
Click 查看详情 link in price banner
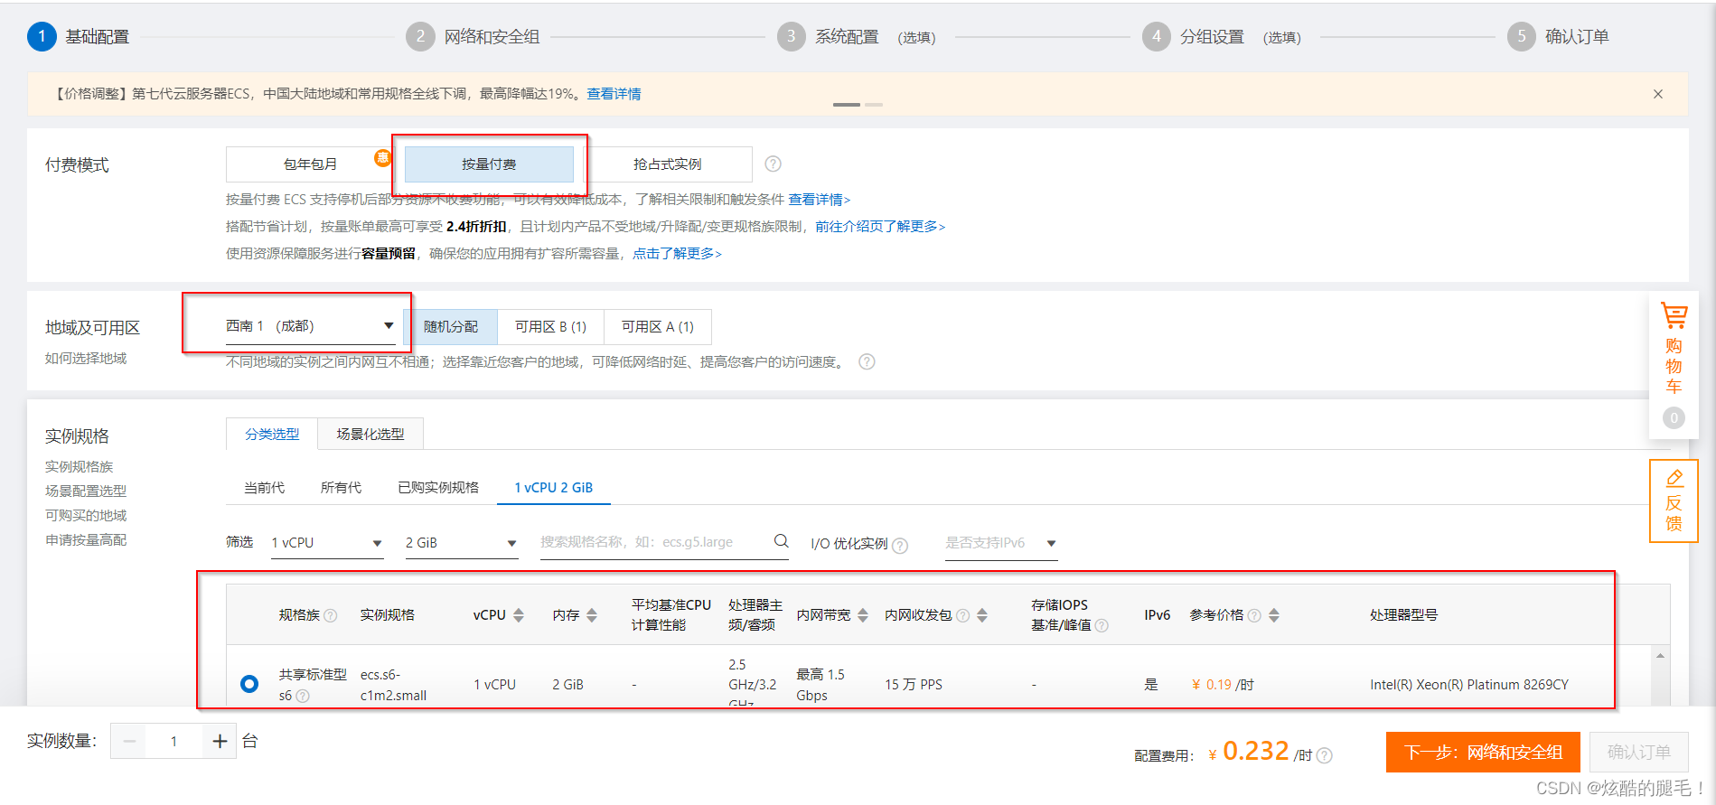[x=614, y=94]
